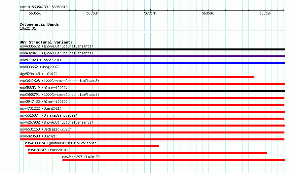
Task: Click red bar under nsv6531163
Action: tap(152, 132)
